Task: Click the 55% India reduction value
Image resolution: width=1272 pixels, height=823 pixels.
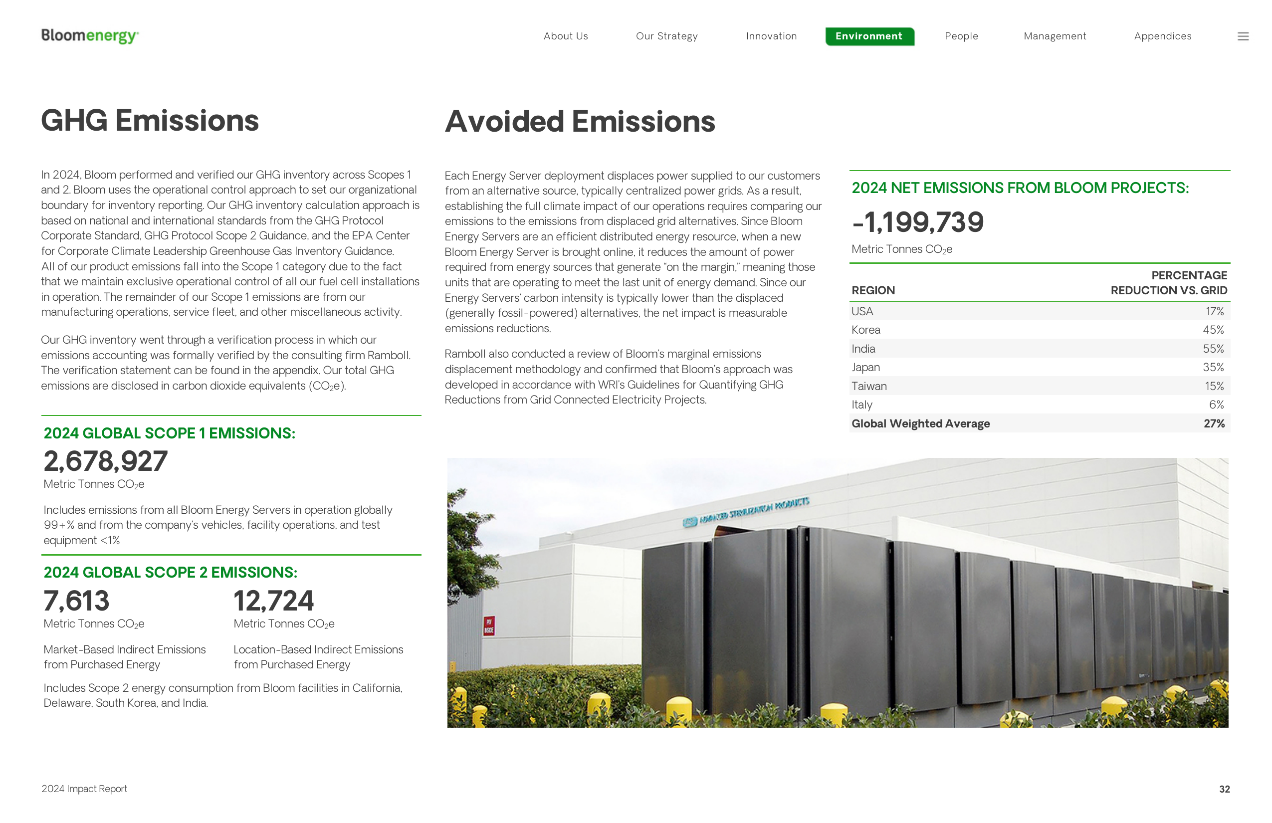Action: tap(1213, 349)
